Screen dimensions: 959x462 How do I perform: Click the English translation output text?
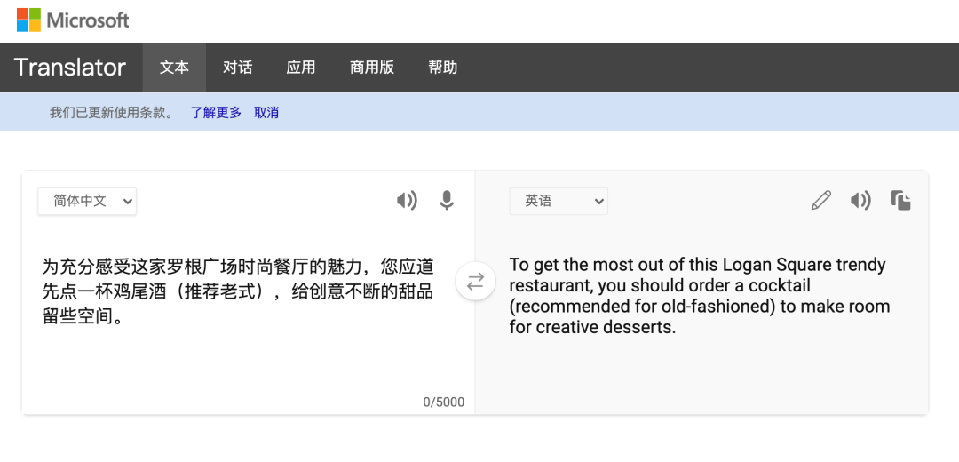[x=699, y=296]
